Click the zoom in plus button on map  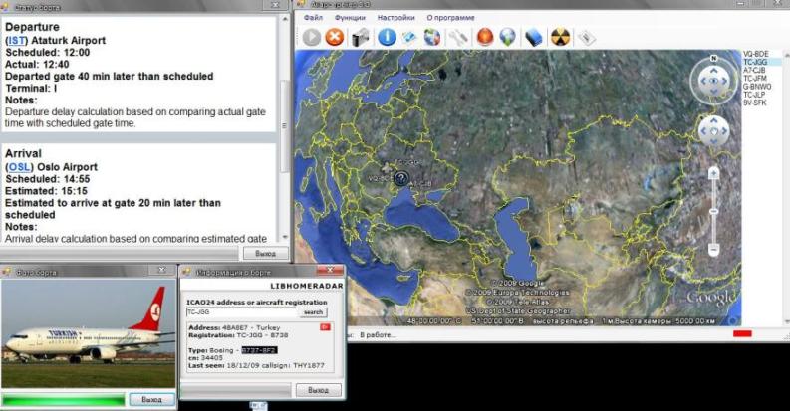(x=713, y=174)
